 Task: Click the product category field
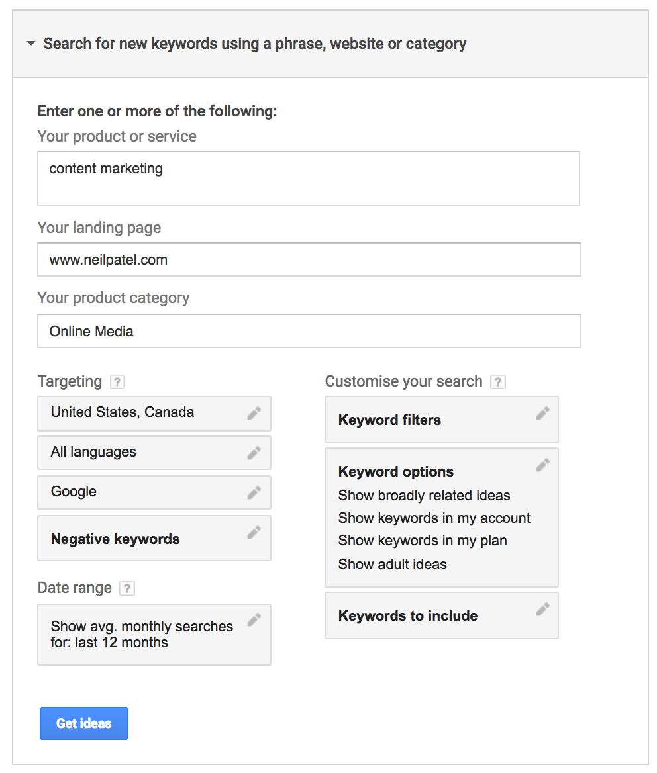tap(309, 331)
